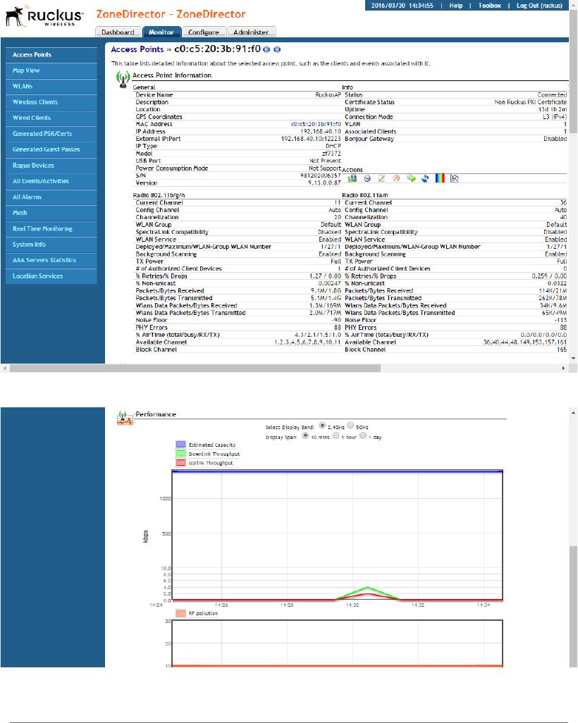Click the antenna Access Point Information icon
This screenshot has width=578, height=723.
[123, 80]
